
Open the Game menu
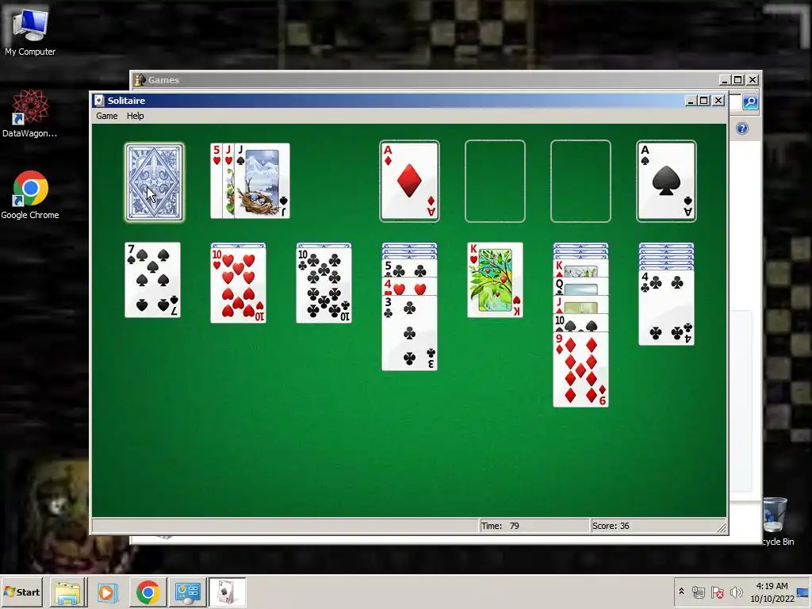(107, 116)
